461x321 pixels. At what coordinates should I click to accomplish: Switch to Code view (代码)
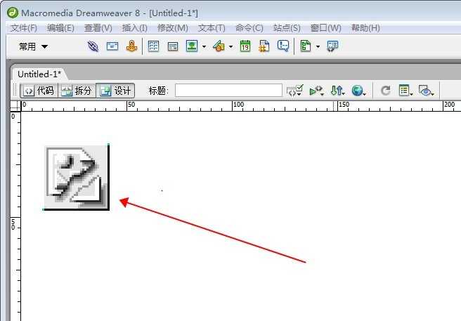[x=39, y=91]
